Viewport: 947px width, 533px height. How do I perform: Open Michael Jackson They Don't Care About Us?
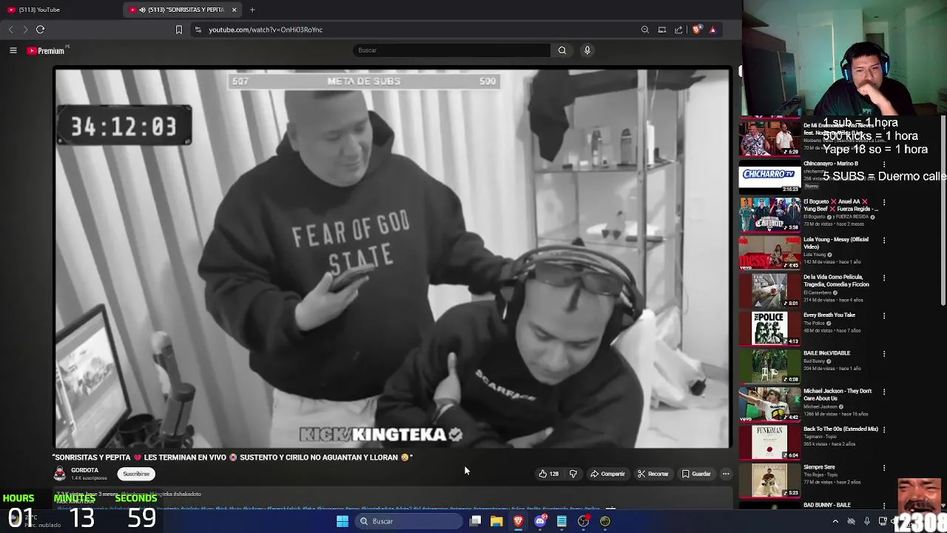pos(838,395)
